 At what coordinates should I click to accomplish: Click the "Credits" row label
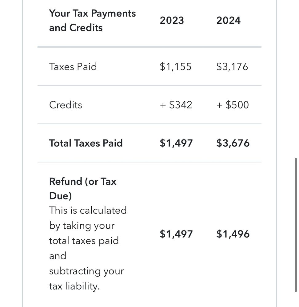66,105
